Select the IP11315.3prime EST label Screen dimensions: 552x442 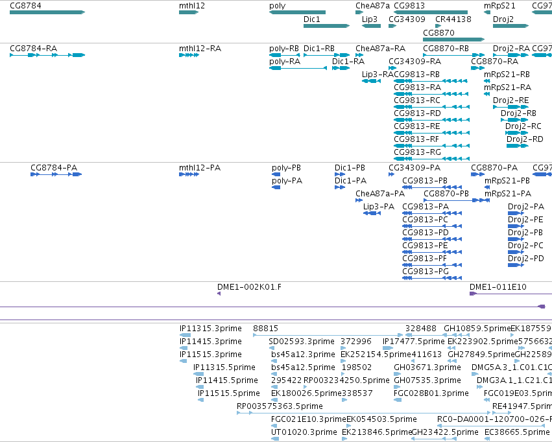[211, 328]
